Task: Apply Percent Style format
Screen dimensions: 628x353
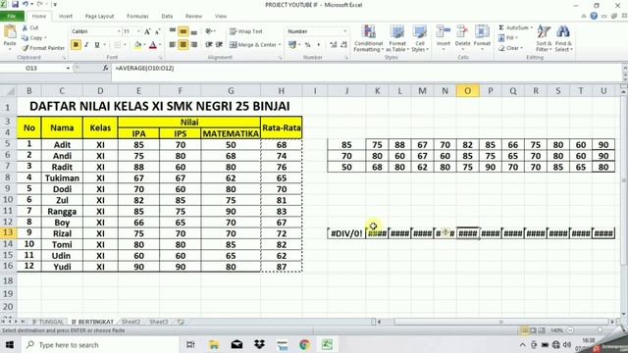Action: click(307, 45)
